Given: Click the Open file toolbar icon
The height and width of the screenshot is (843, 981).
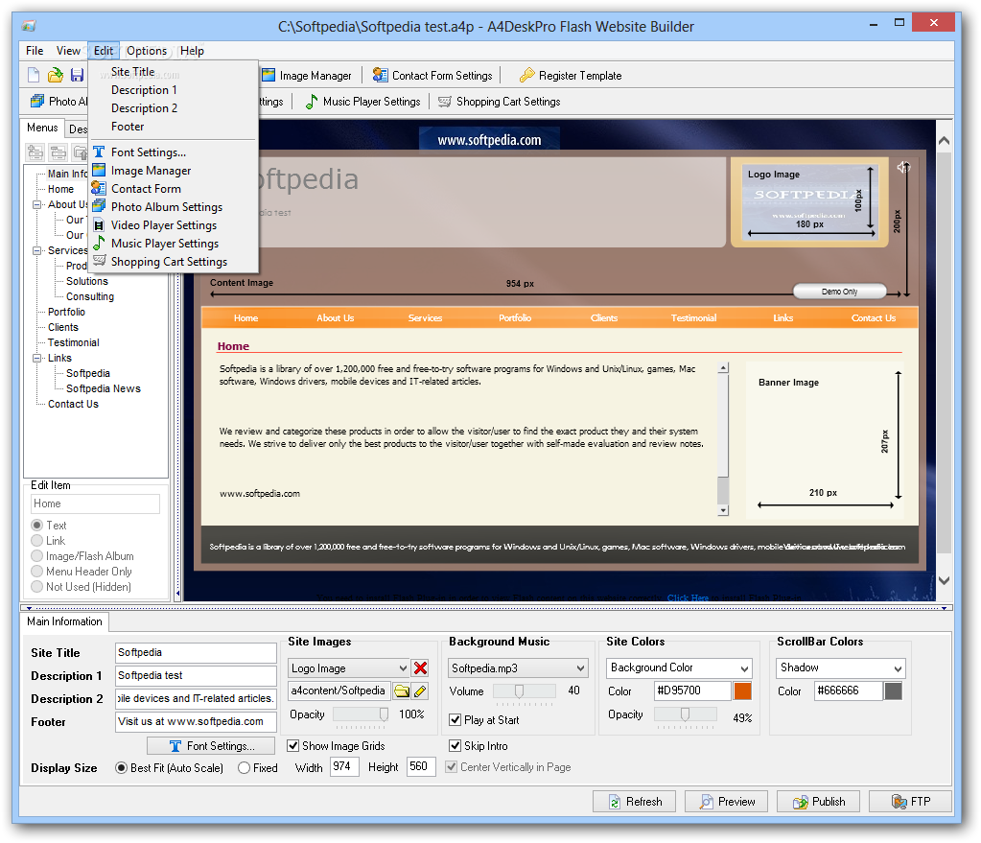Looking at the screenshot, I should (x=56, y=76).
